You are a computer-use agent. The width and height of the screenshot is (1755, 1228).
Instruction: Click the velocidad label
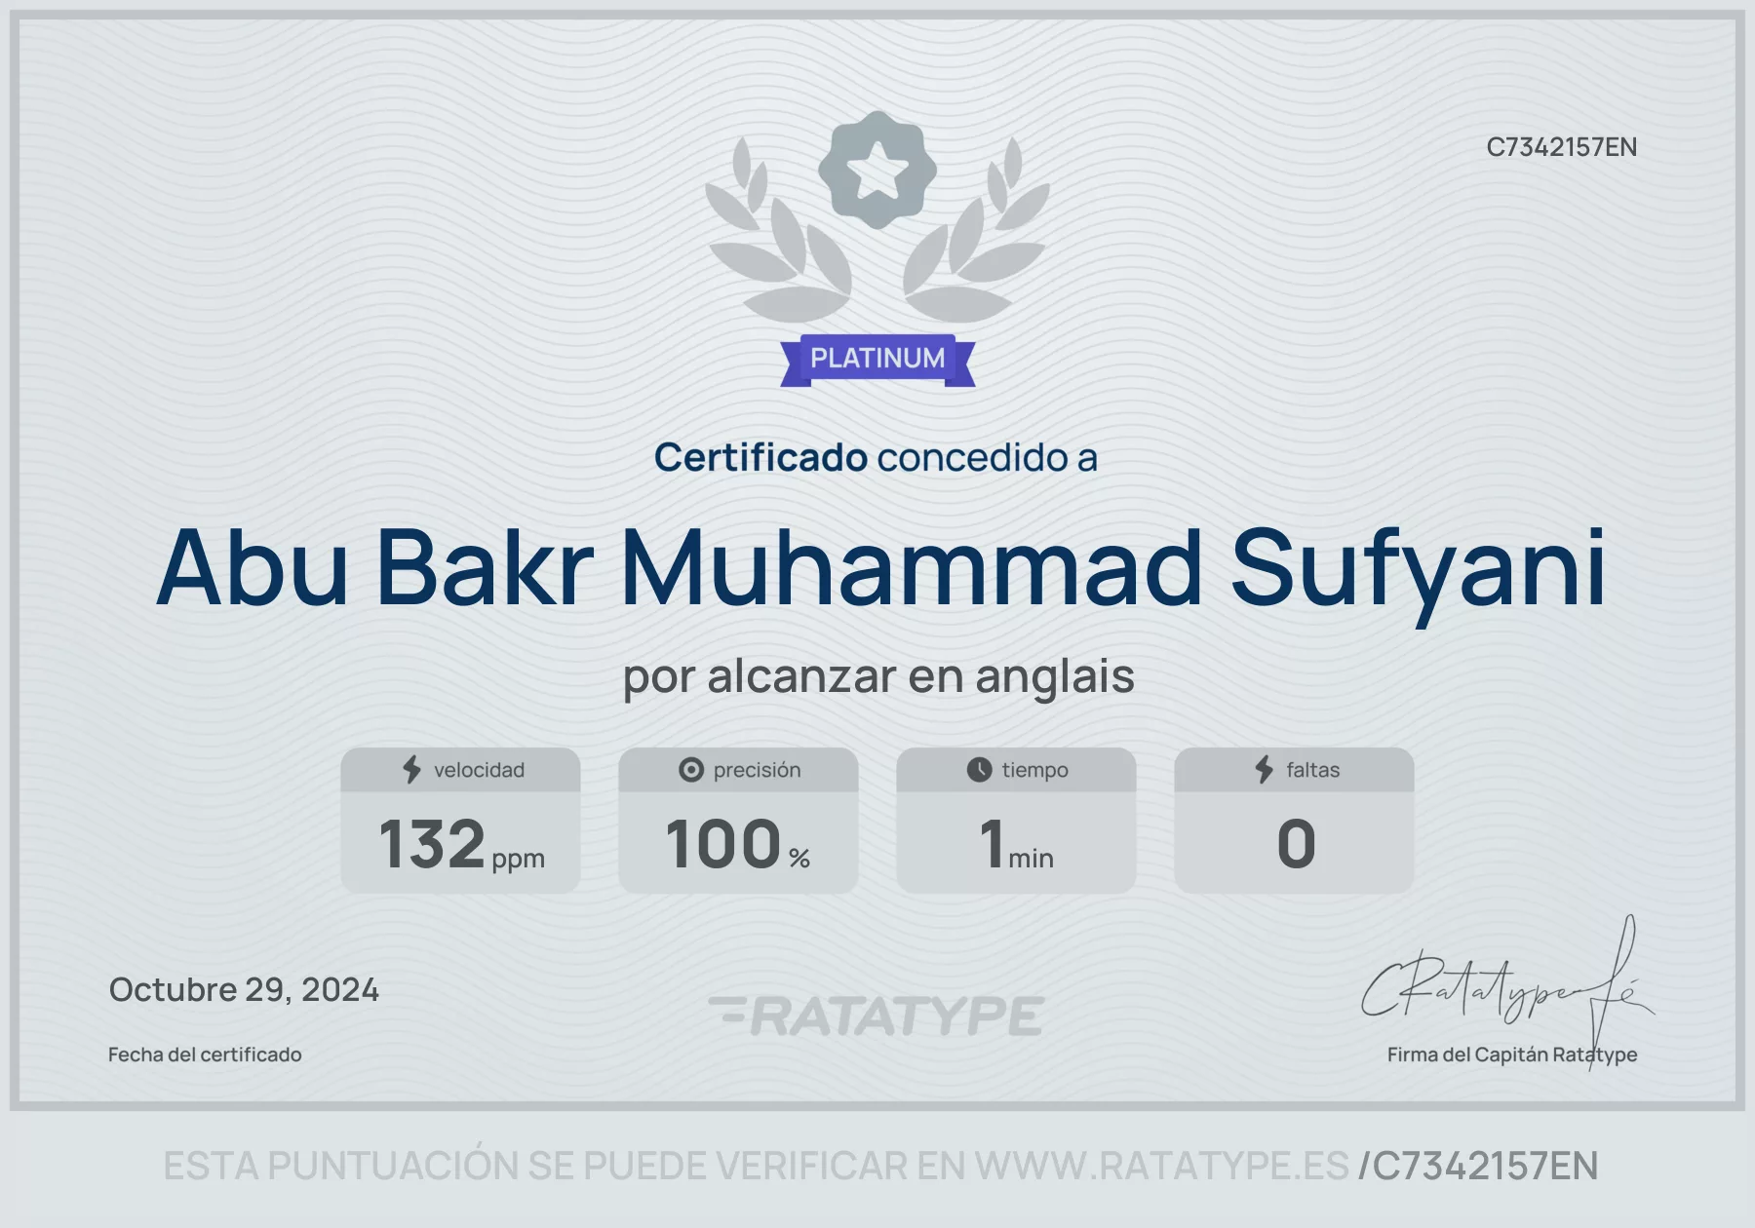pyautogui.click(x=479, y=770)
